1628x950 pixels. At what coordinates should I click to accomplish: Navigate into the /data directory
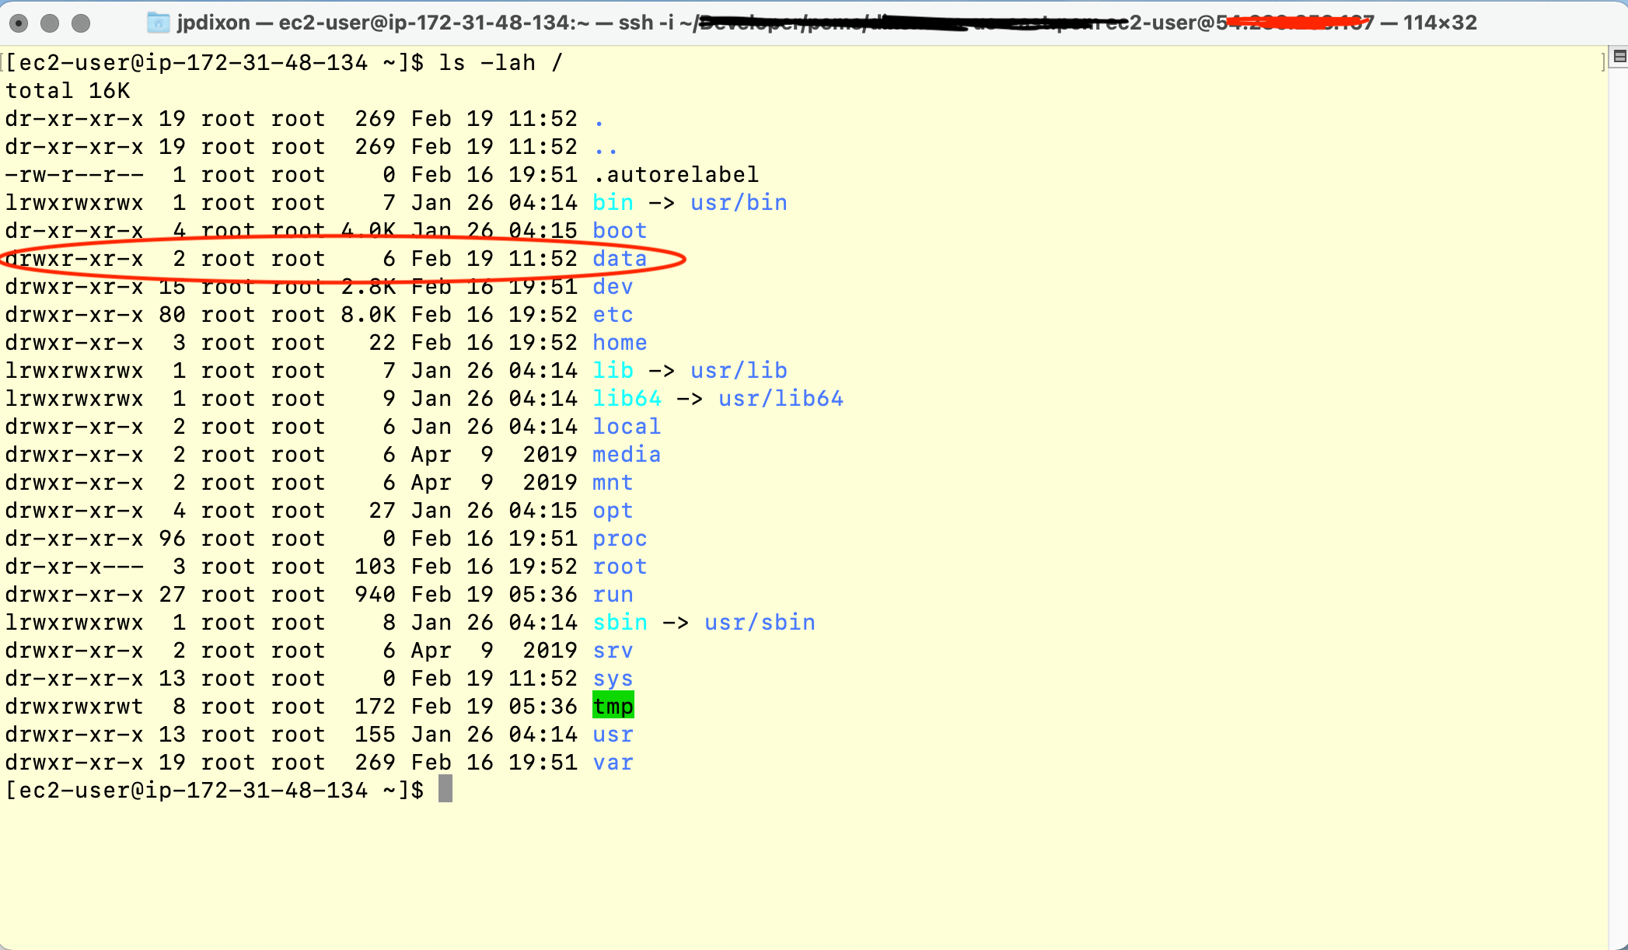pyautogui.click(x=617, y=258)
